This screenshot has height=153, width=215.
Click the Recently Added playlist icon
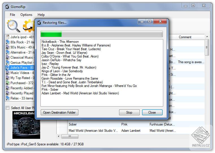point(8,88)
